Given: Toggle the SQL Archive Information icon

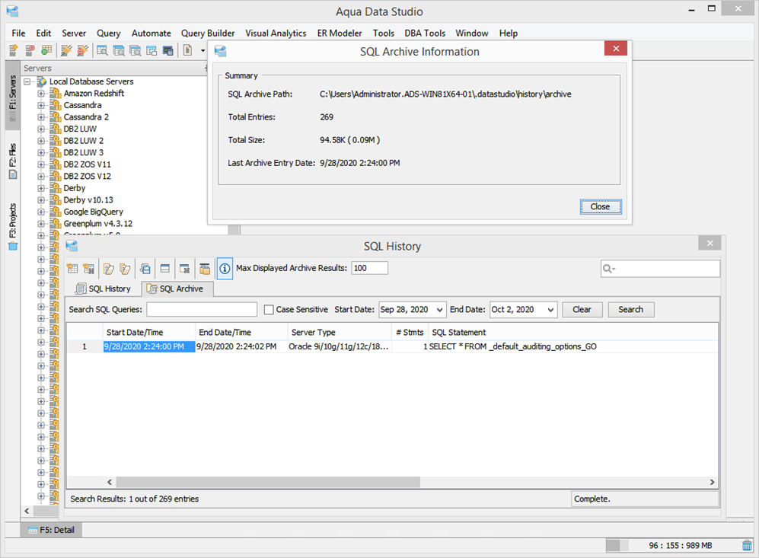Looking at the screenshot, I should coord(225,268).
